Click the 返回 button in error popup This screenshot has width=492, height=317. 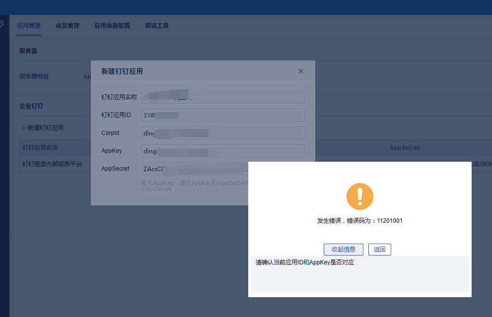point(380,250)
